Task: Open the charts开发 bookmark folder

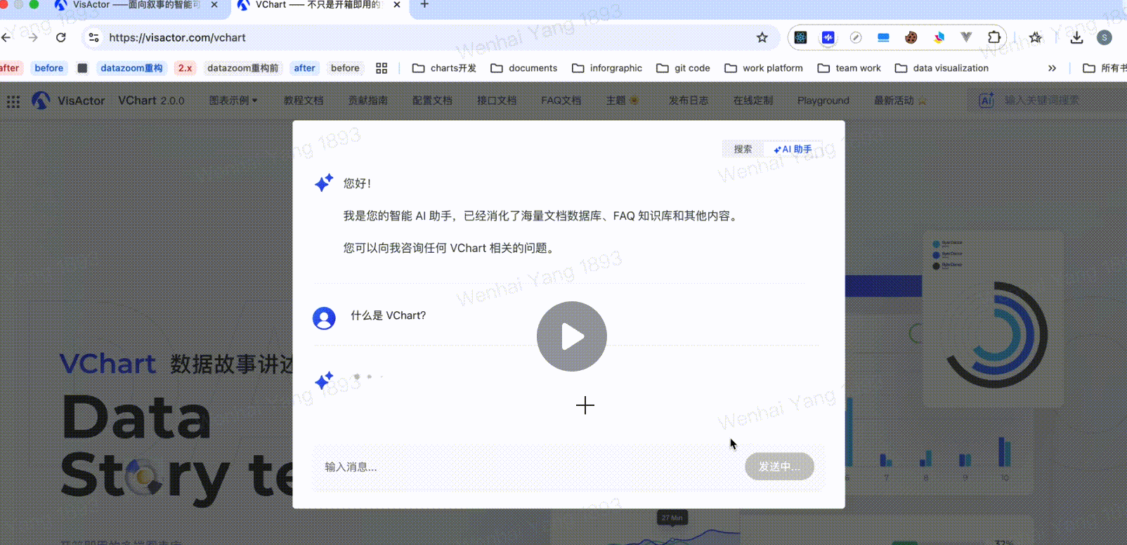Action: coord(444,68)
